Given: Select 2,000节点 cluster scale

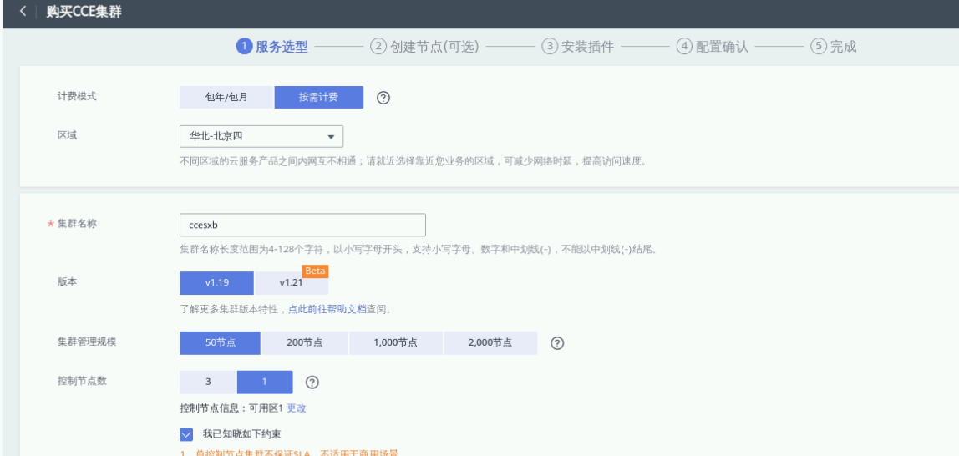Looking at the screenshot, I should pos(490,343).
